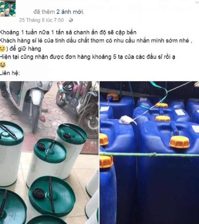Click the black bung cap on bottom green lid
The height and width of the screenshot is (224, 199).
coord(39,194)
